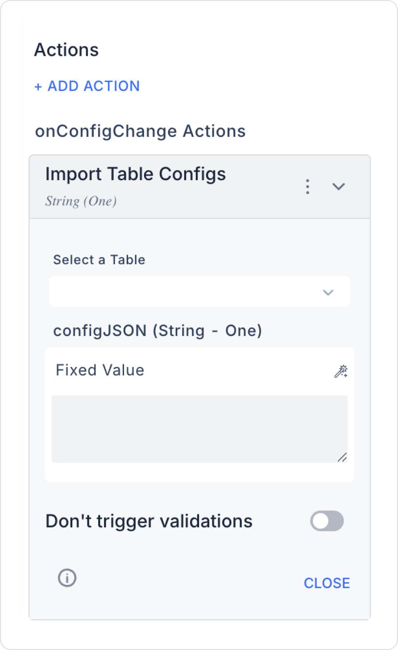Toggle the Don't trigger validations switch
Viewport: 398px width, 650px height.
327,521
